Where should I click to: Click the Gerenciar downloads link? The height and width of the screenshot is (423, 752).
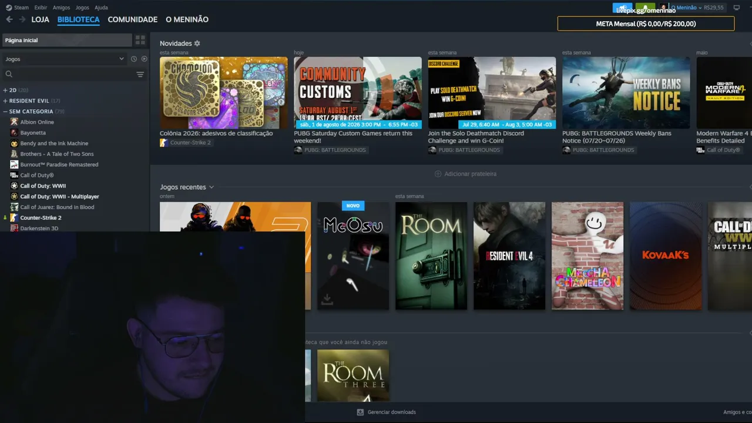pyautogui.click(x=392, y=412)
